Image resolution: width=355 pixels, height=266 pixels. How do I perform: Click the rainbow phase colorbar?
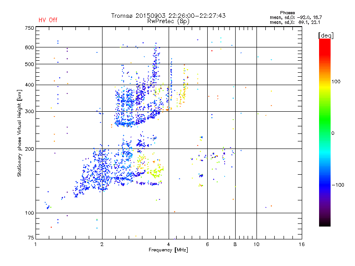[x=325, y=132]
